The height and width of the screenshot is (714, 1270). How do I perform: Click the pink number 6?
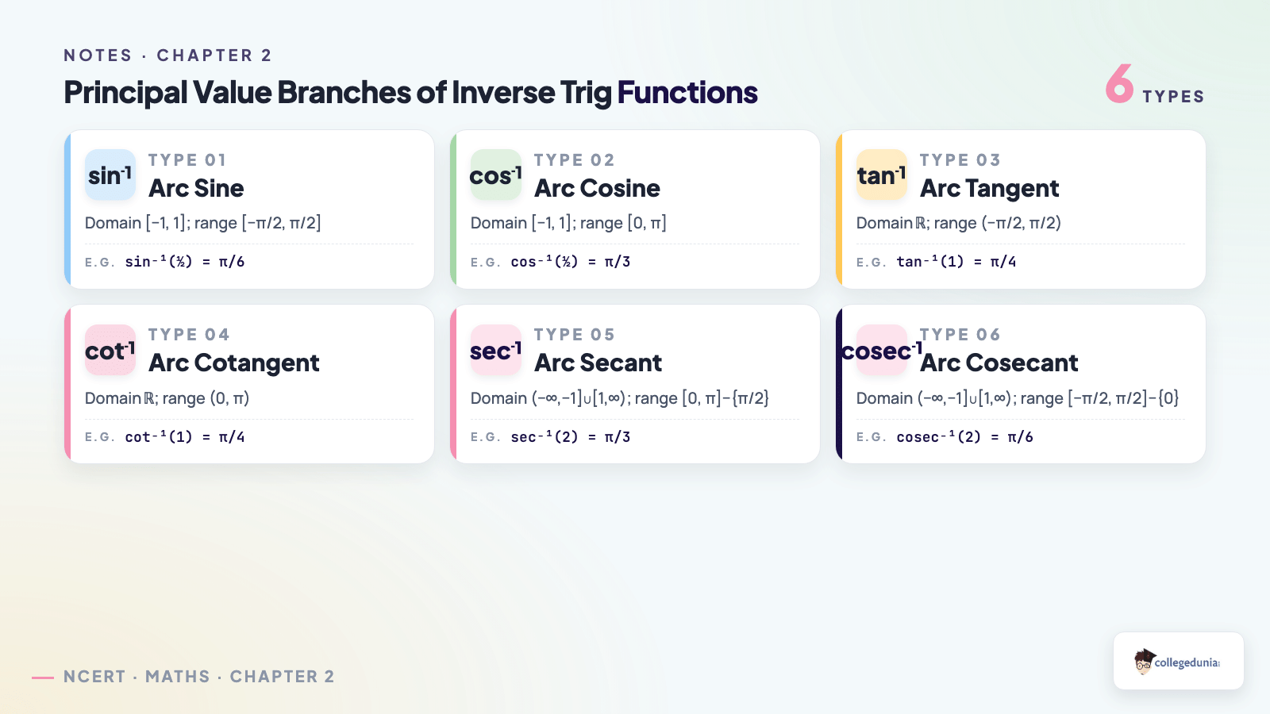(1119, 83)
